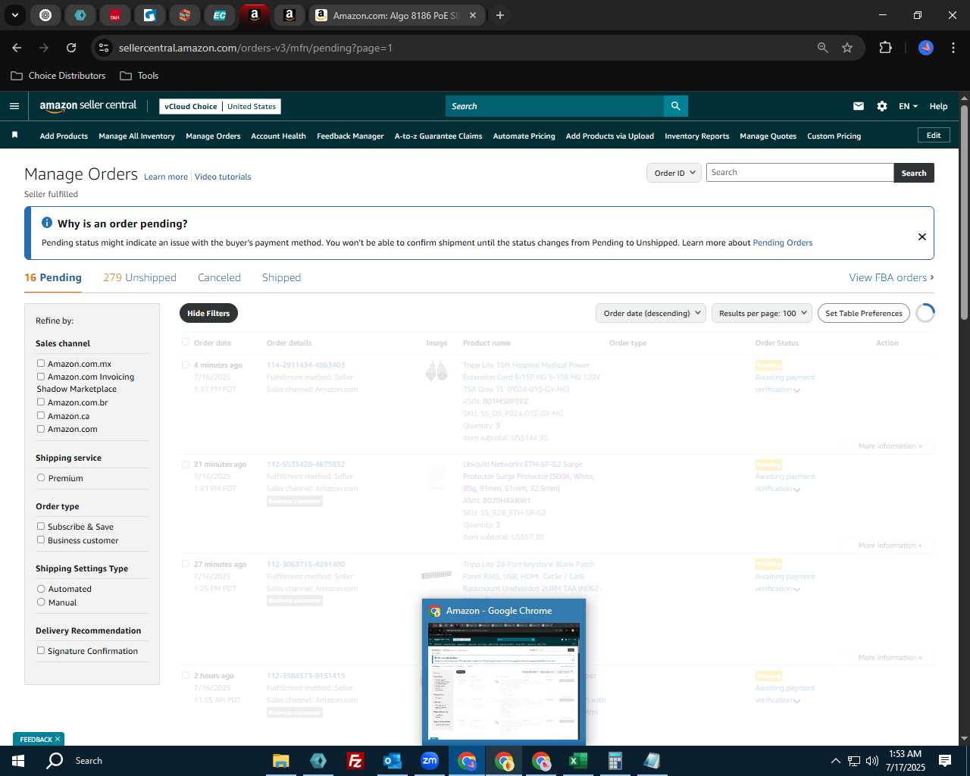970x776 pixels.
Task: Click the Amazon - Google Chrome preview thumbnail
Action: [x=504, y=681]
